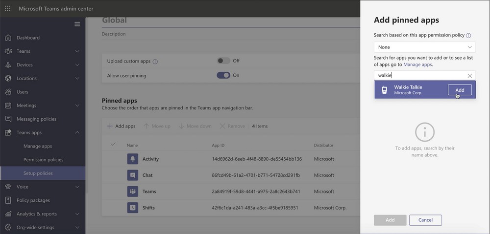Open the app launcher waffle icon

click(x=8, y=8)
